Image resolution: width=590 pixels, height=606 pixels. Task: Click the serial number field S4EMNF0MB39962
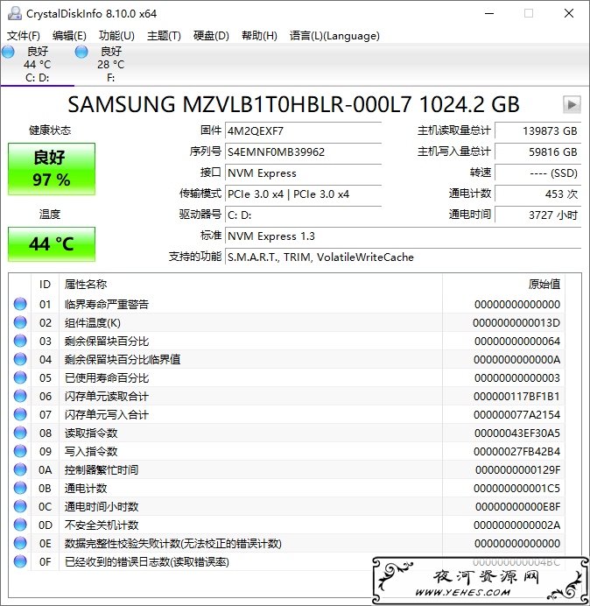(x=303, y=151)
